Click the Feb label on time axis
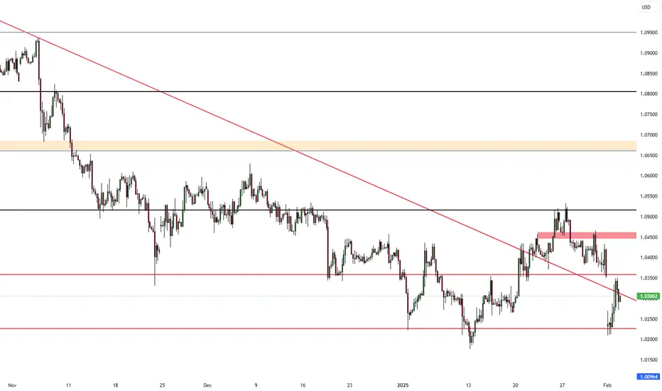 click(x=607, y=385)
